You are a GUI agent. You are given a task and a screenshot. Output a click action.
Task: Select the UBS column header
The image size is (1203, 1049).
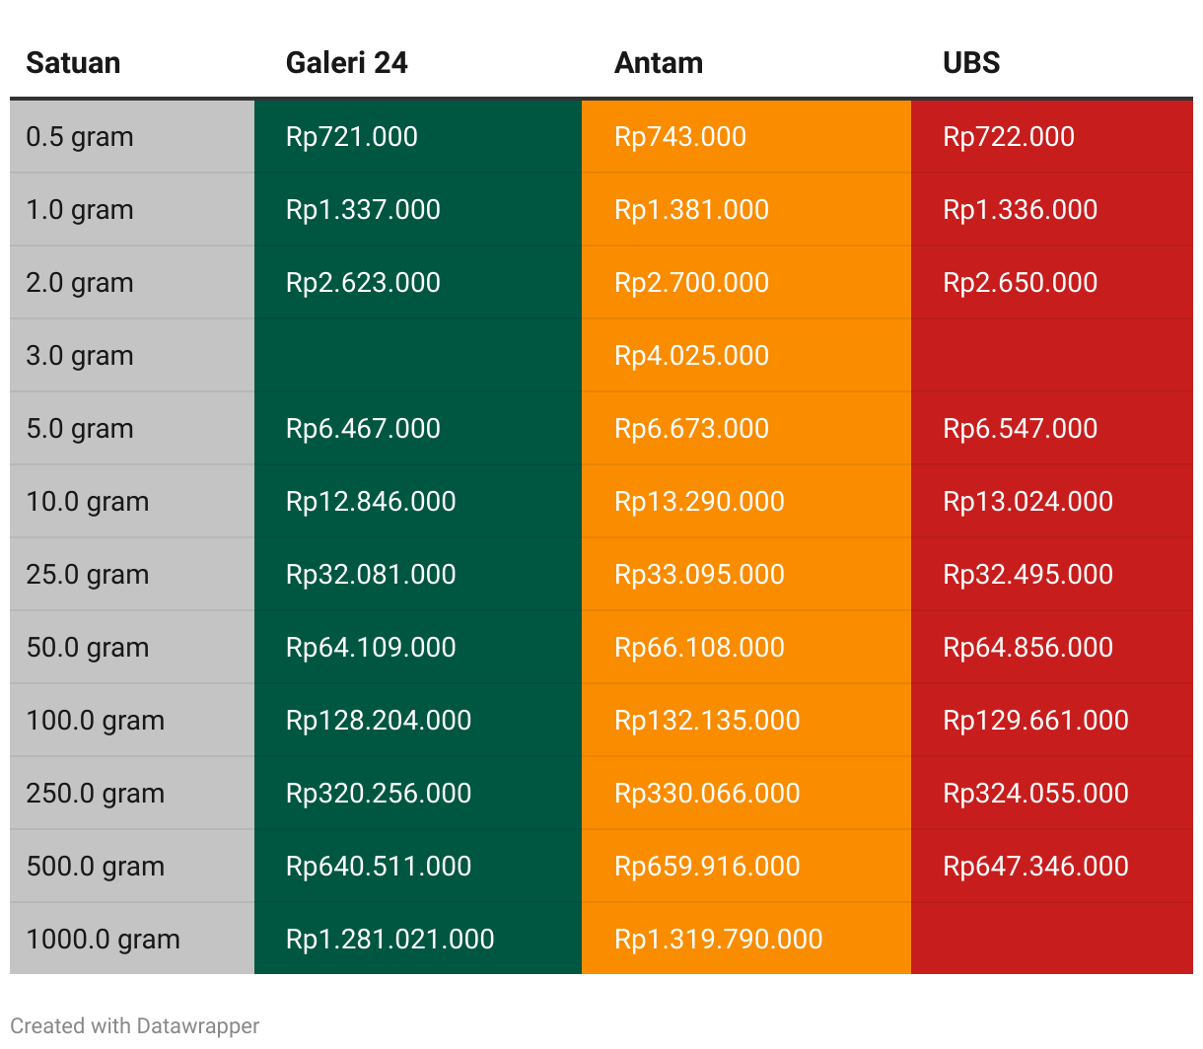[x=971, y=63]
